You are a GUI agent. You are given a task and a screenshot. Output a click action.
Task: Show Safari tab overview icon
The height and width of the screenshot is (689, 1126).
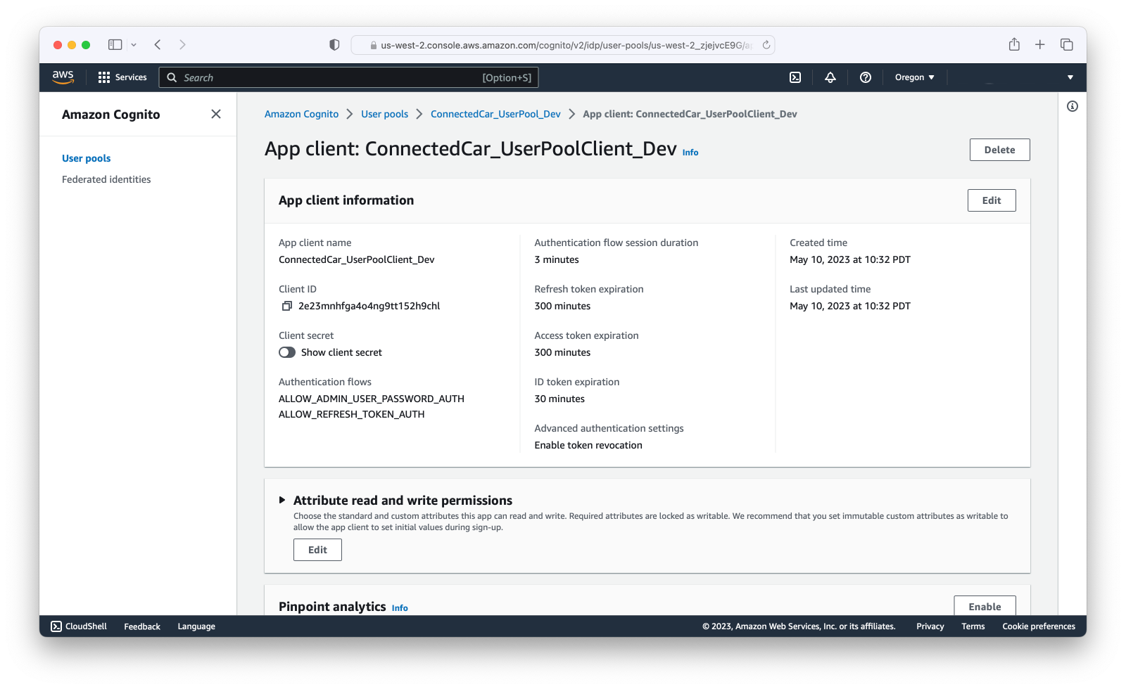pos(1067,44)
